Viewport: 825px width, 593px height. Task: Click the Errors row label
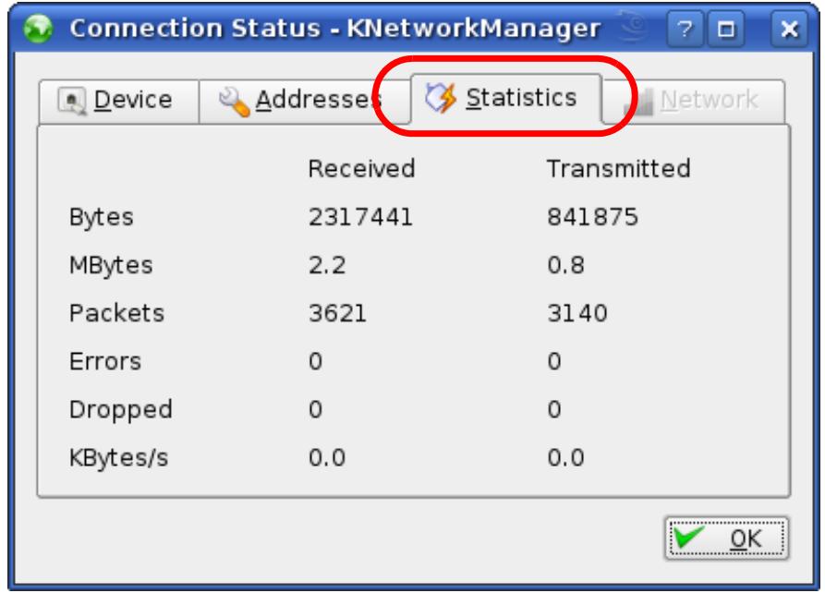[x=105, y=361]
